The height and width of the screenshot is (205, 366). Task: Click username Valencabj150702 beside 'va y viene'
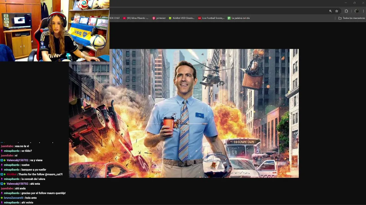17,160
